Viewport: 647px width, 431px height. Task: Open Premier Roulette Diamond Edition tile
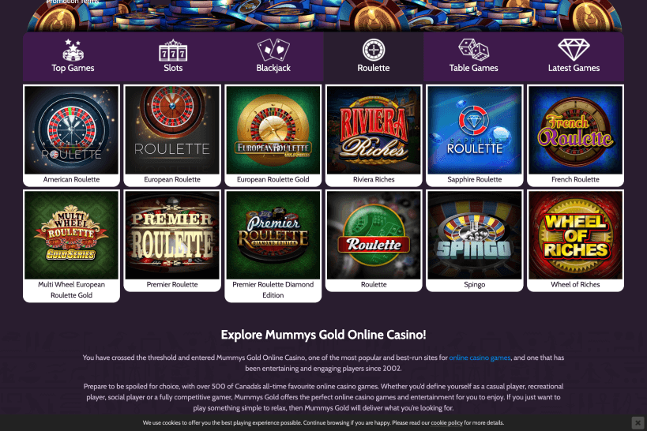click(x=273, y=235)
